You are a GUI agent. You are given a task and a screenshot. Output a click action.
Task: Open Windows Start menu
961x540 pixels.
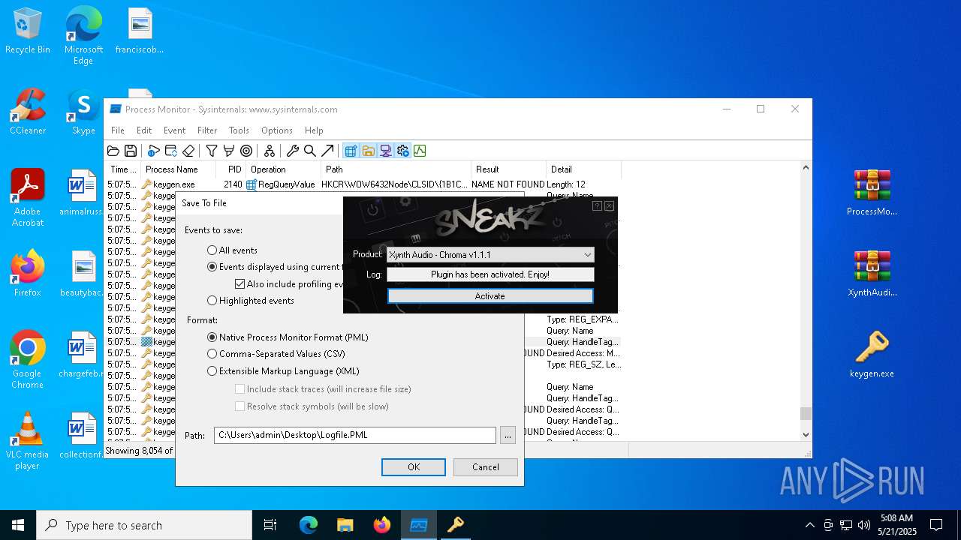point(18,525)
